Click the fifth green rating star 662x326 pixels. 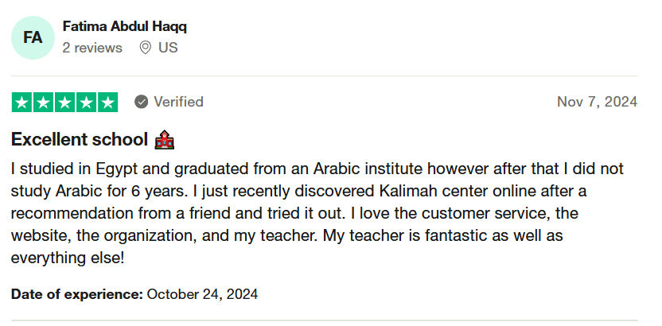[x=107, y=103]
